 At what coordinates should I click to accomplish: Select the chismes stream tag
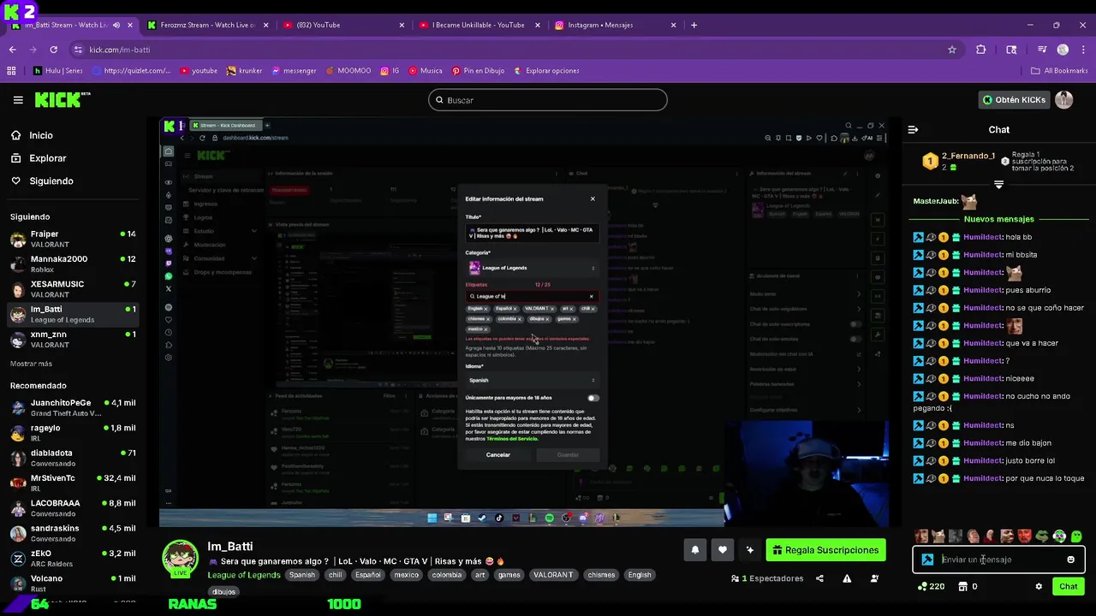click(x=601, y=575)
